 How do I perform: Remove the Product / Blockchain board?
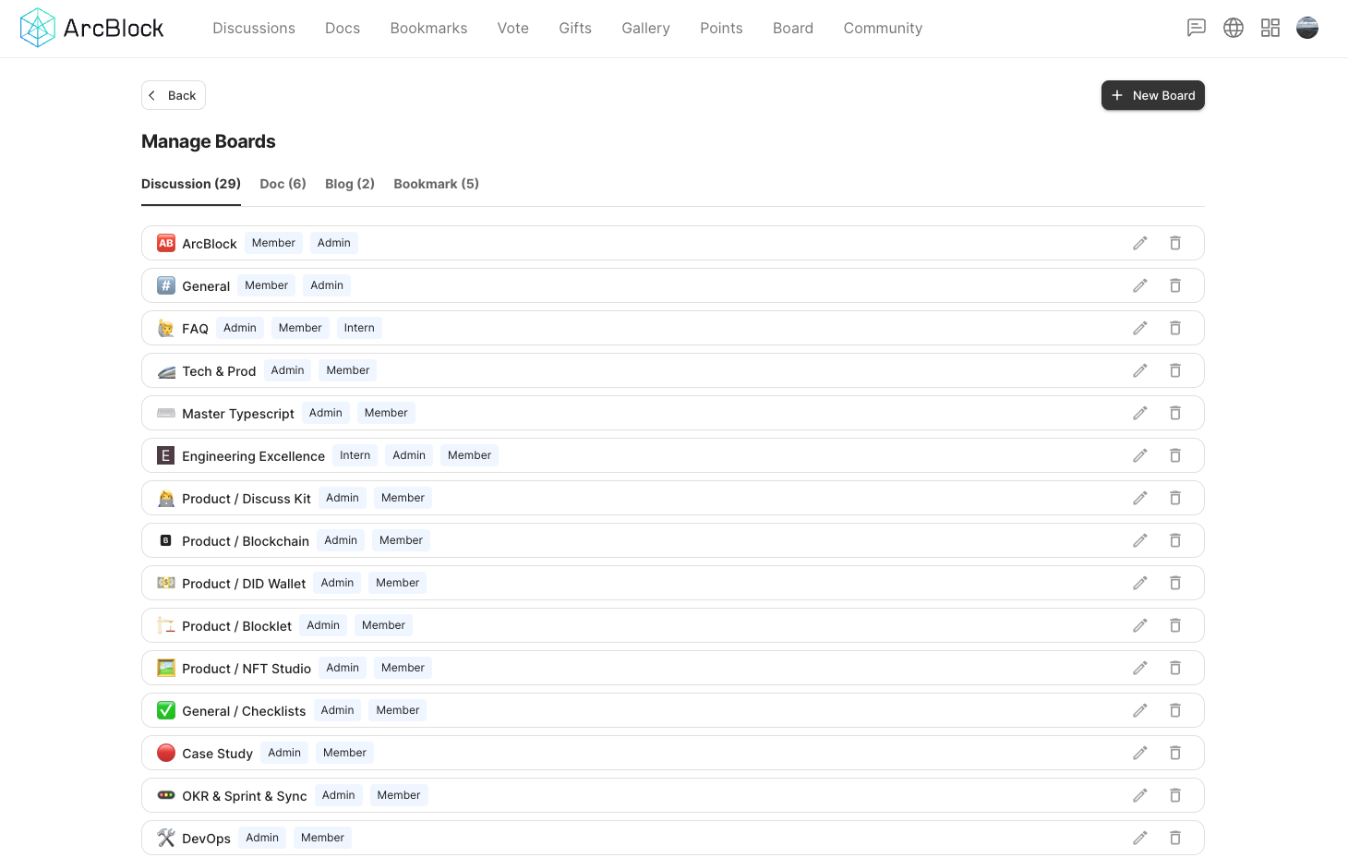(x=1175, y=540)
